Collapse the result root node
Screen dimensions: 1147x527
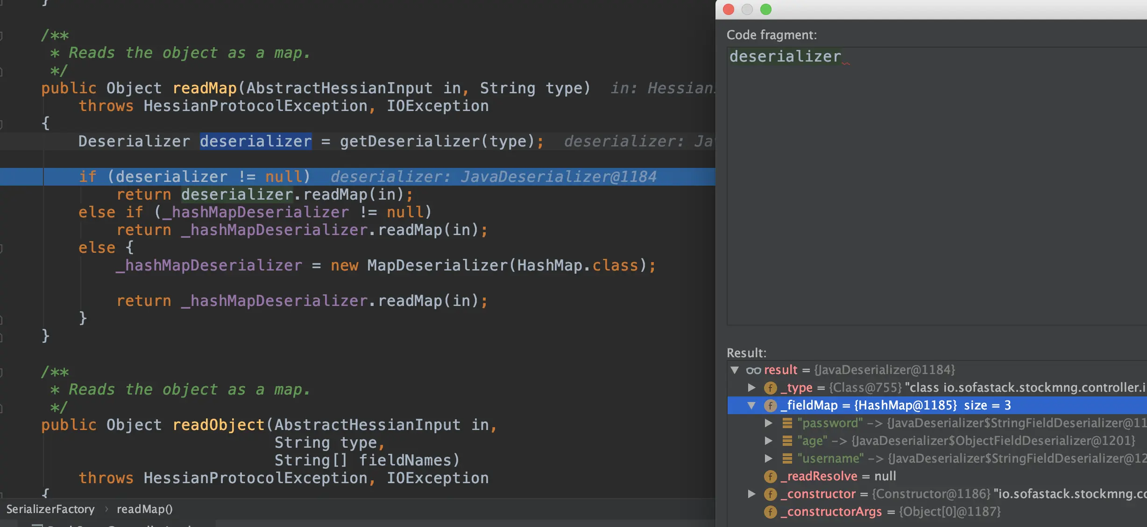pyautogui.click(x=735, y=370)
